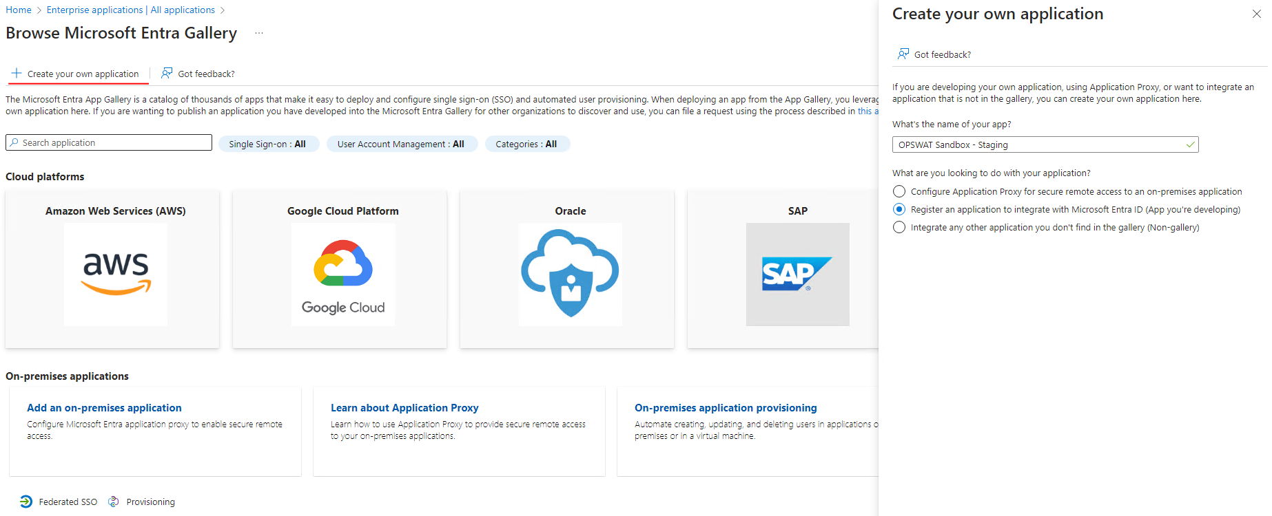The width and height of the screenshot is (1272, 516).
Task: Click the Search application input field
Action: tap(109, 142)
